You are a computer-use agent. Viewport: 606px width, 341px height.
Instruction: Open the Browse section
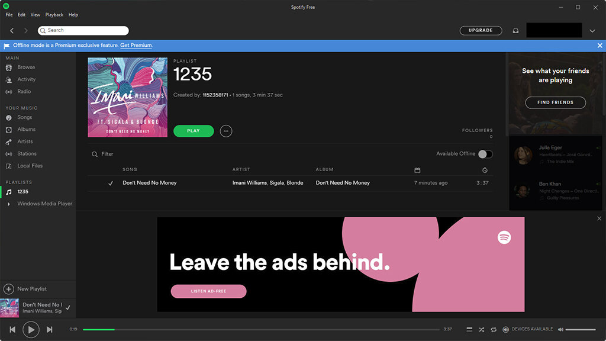[x=26, y=67]
